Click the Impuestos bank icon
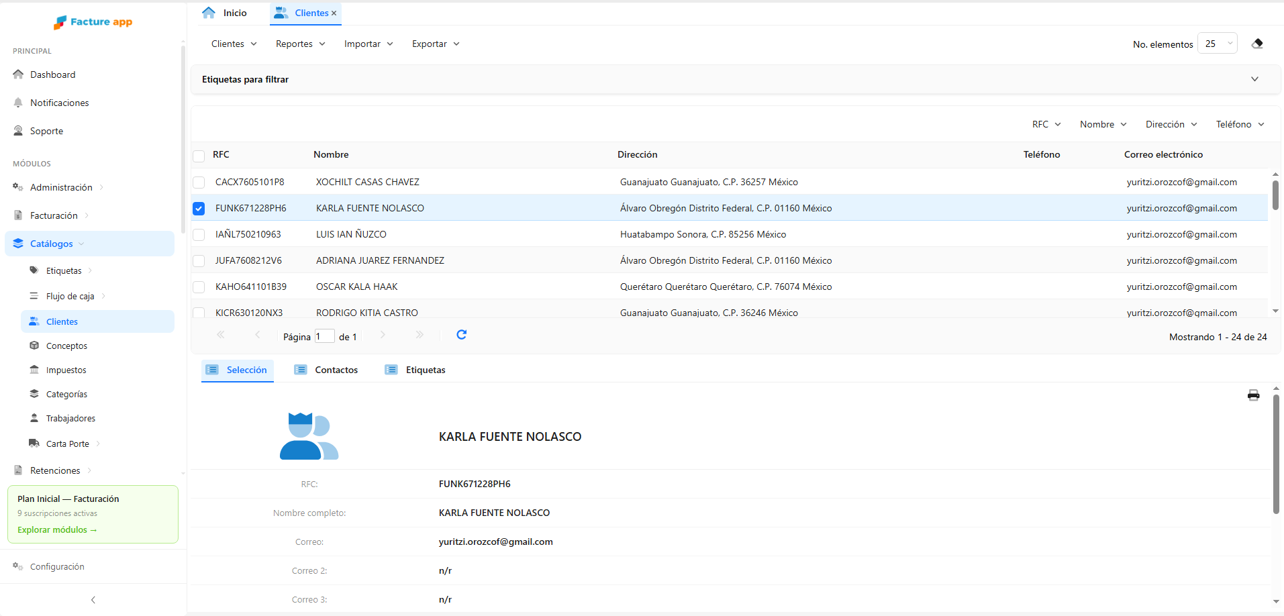This screenshot has width=1284, height=616. [34, 370]
